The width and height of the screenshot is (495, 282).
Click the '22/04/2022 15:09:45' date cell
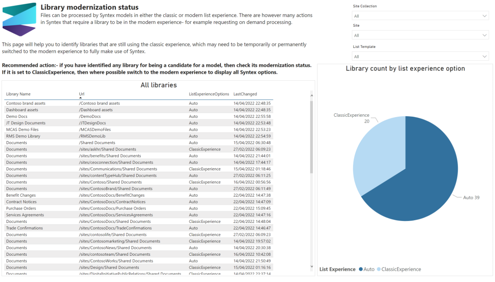[252, 208]
